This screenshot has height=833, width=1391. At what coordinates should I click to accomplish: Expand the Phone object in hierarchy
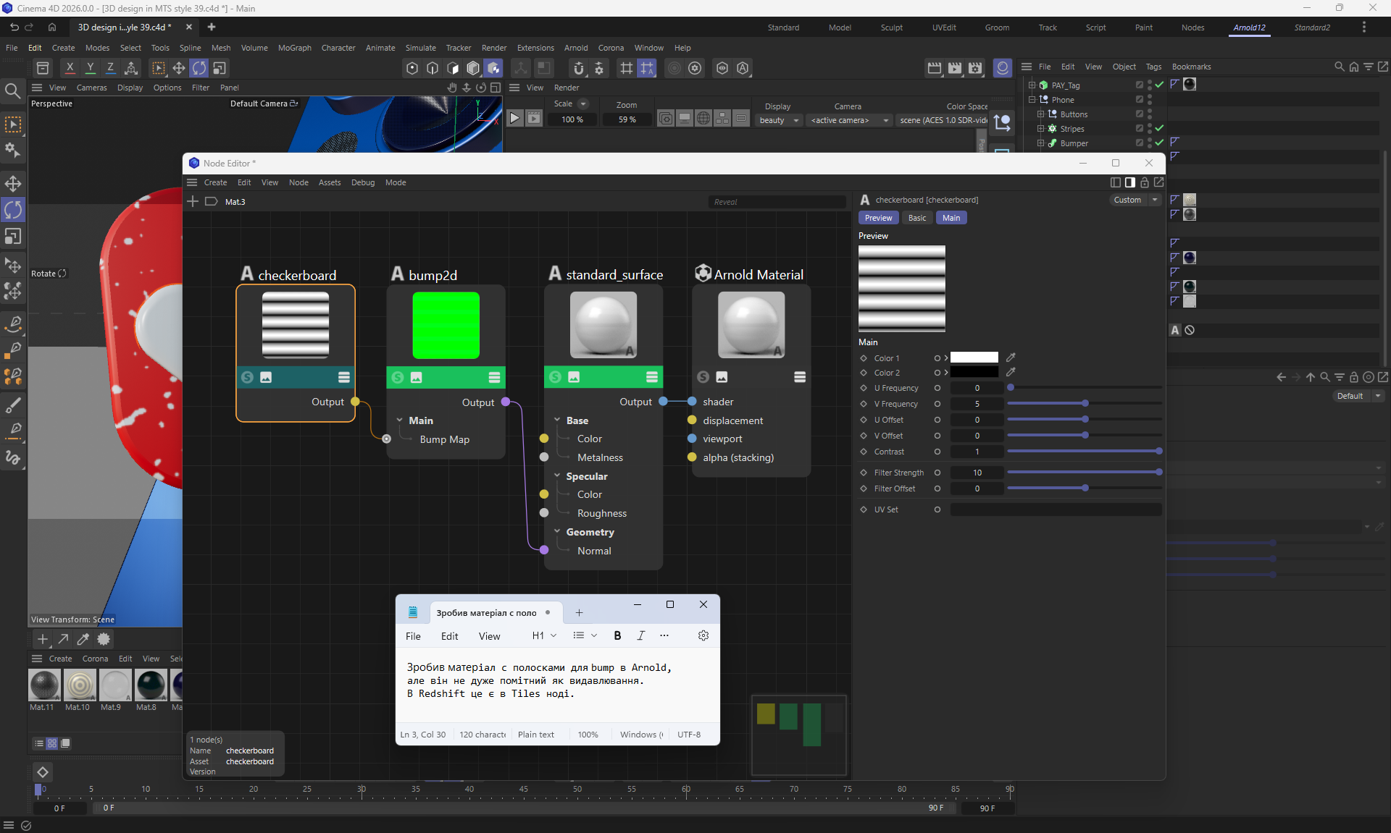(x=1032, y=99)
